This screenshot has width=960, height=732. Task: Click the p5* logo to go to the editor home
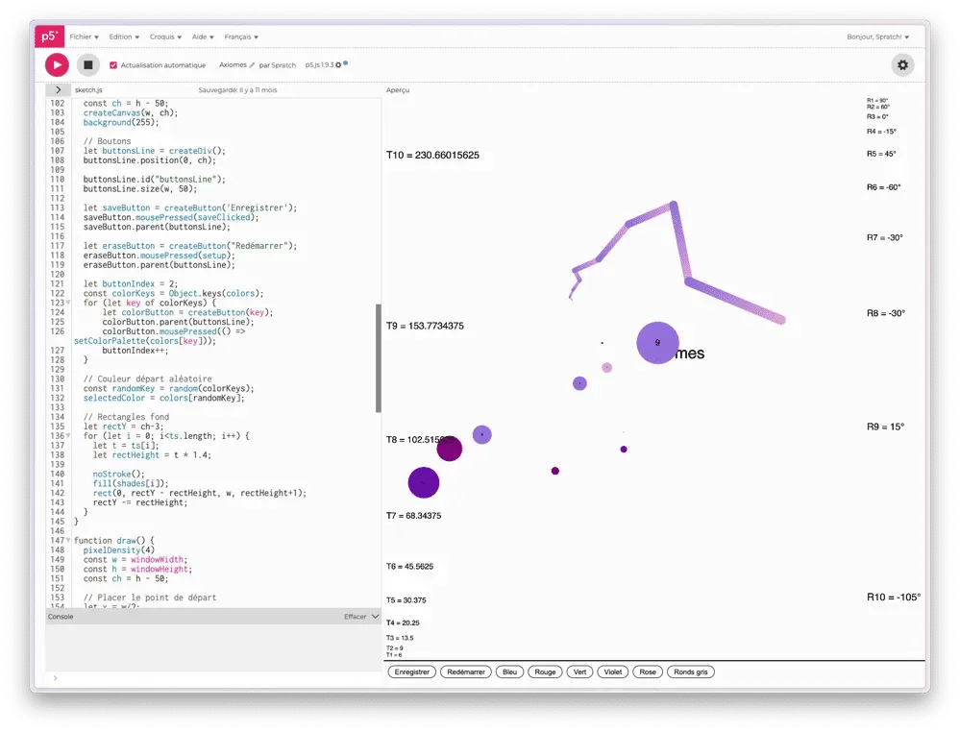50,36
